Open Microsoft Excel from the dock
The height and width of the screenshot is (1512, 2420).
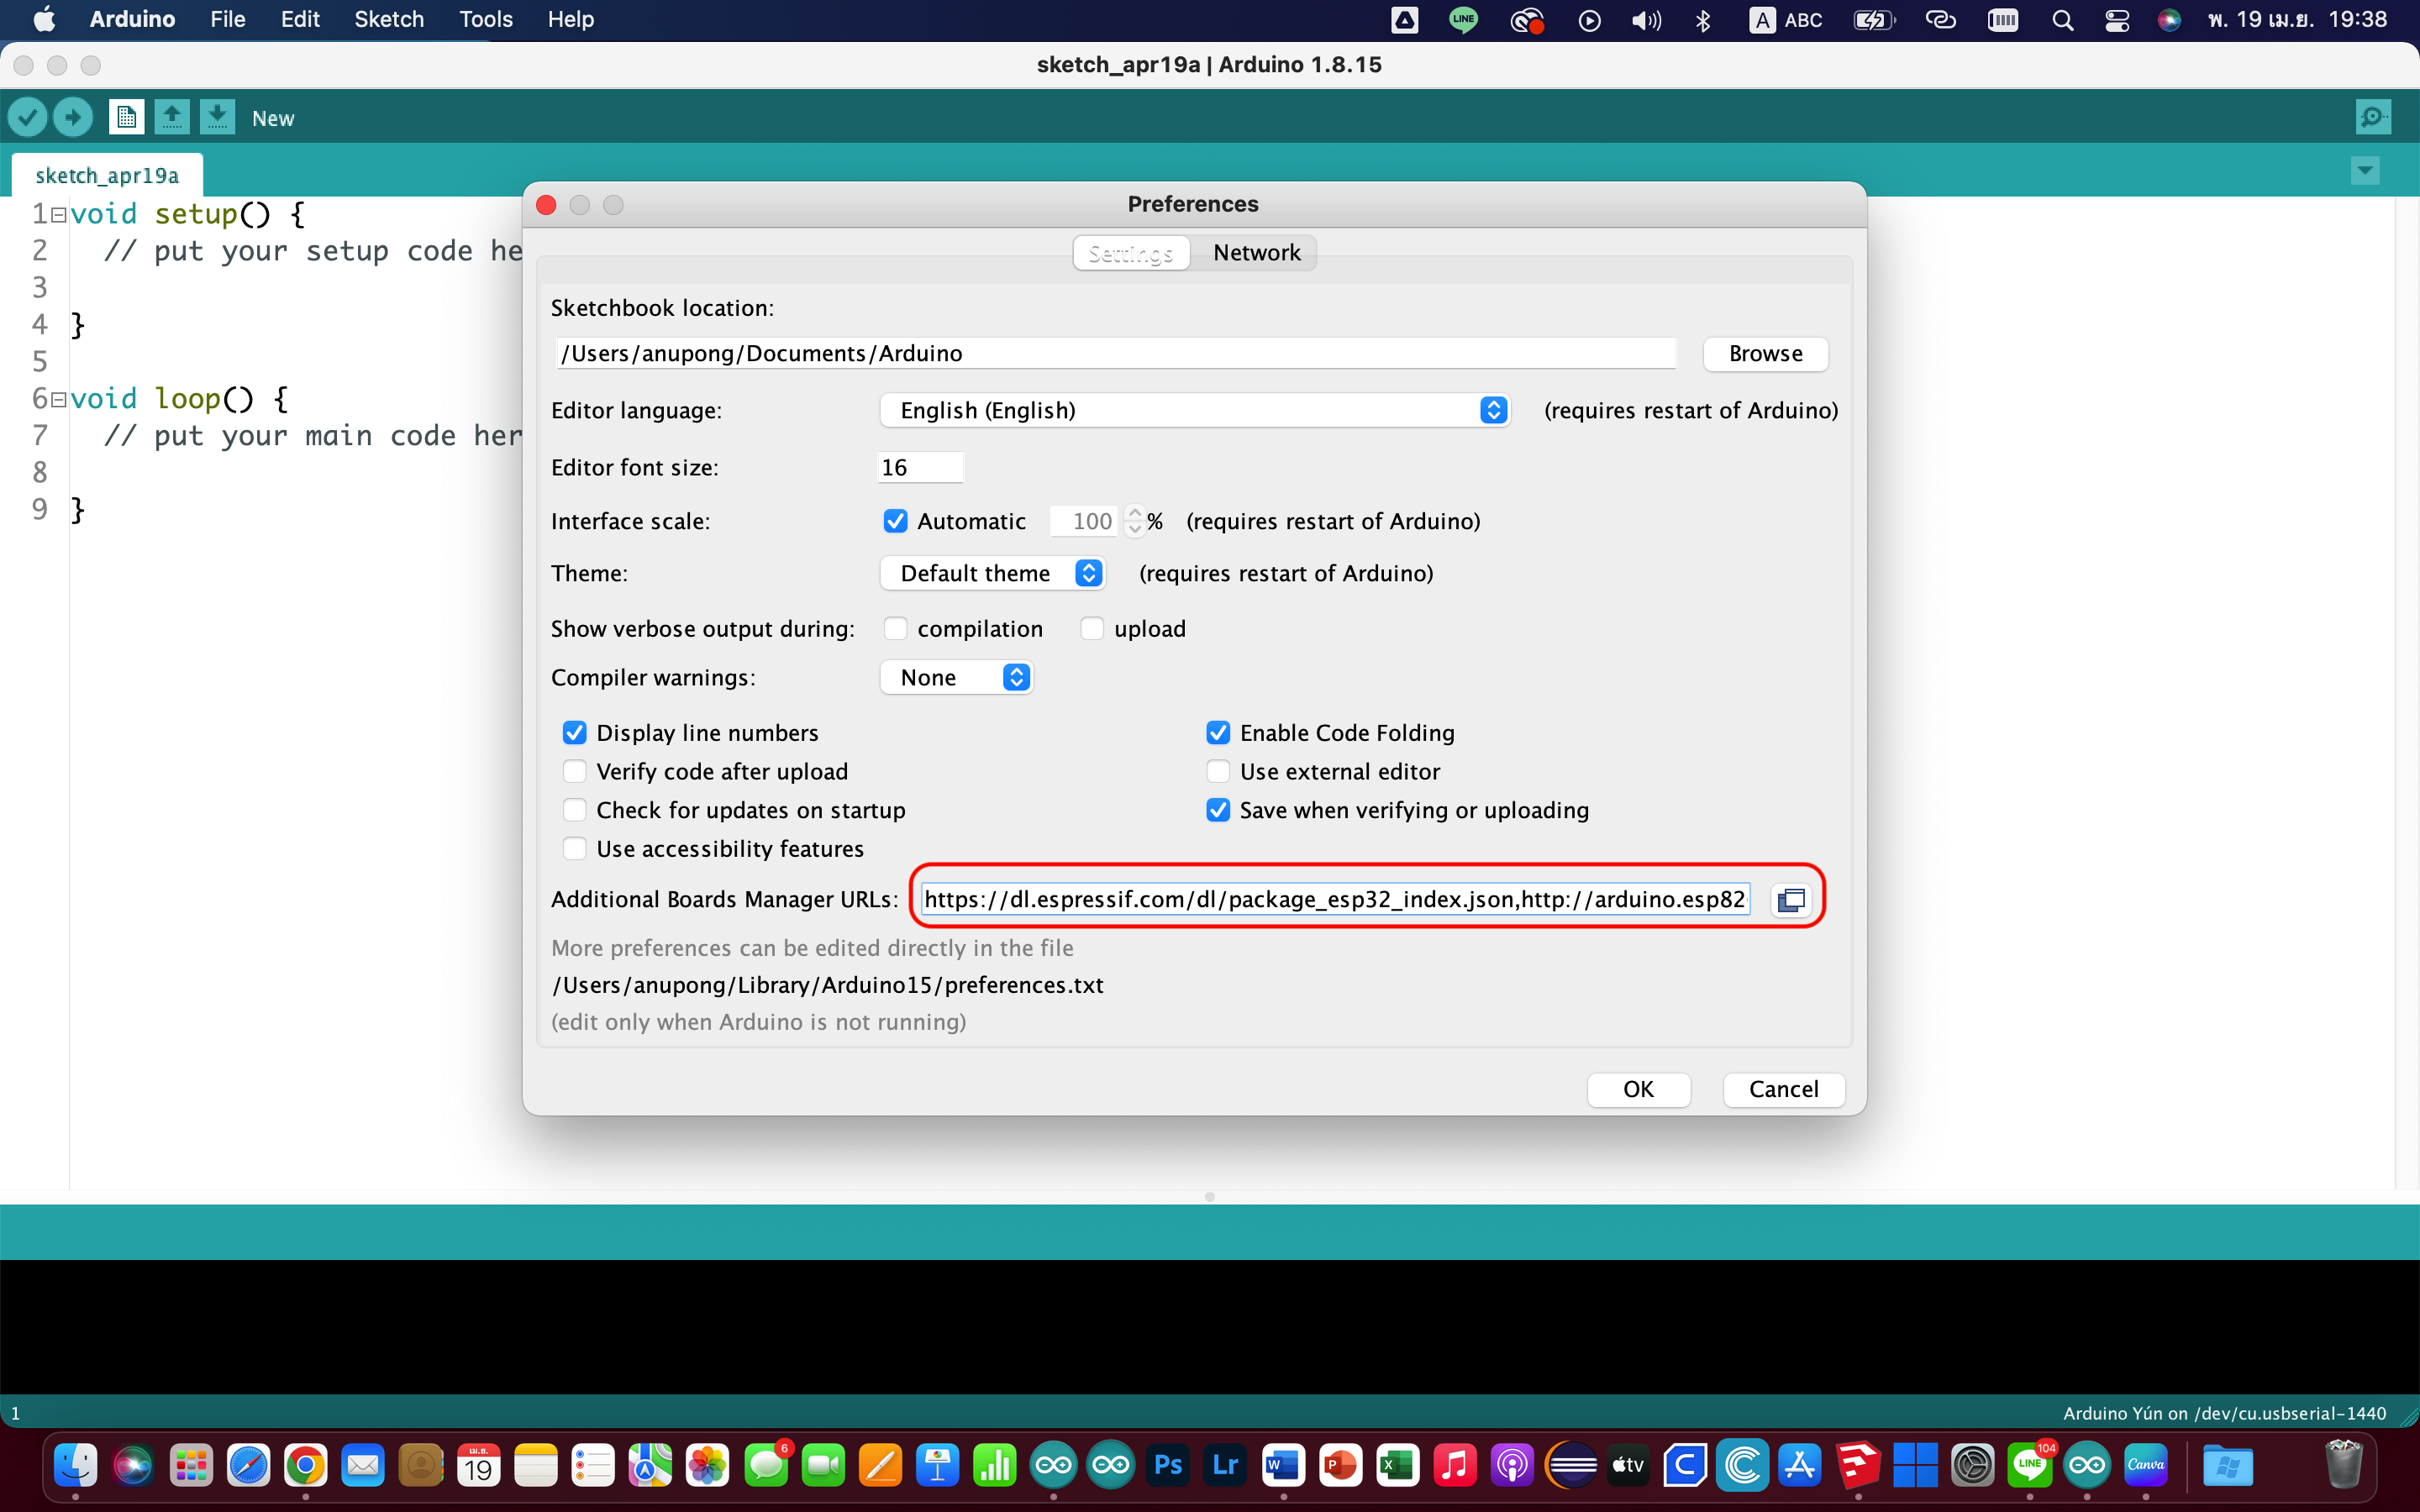tap(1398, 1466)
